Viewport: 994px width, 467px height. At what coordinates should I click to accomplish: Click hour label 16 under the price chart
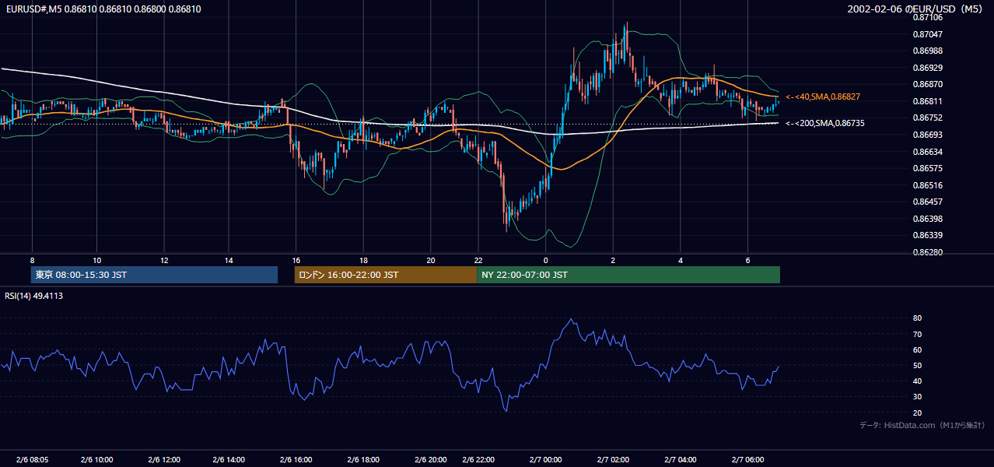click(296, 260)
